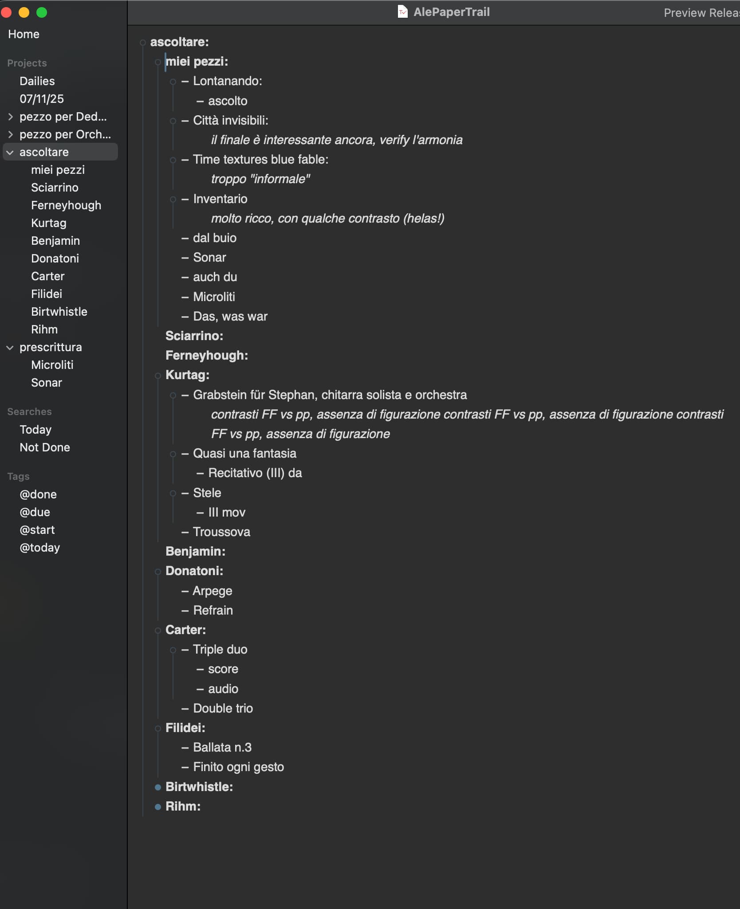Click the handle dot beside Lontanando item
740x909 pixels.
coord(173,82)
